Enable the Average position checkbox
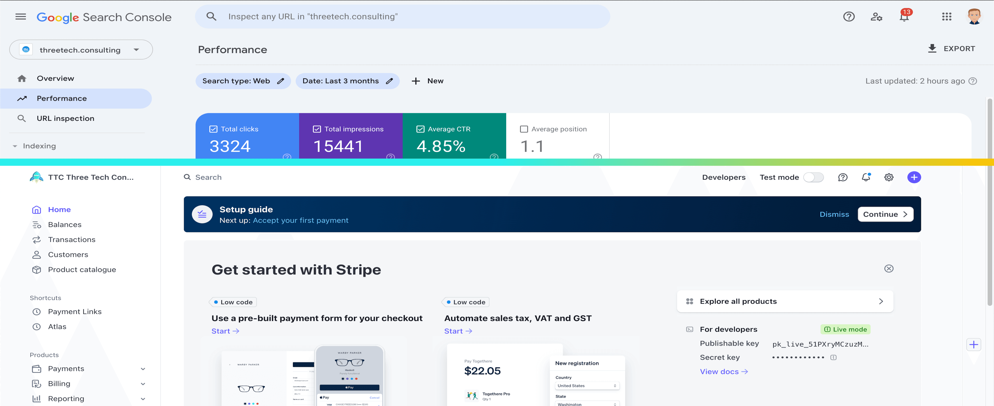Screen dimensions: 994x406 (524, 129)
